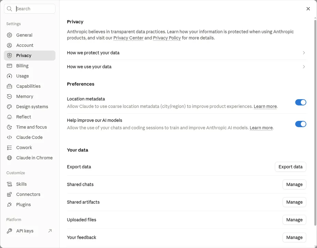The image size is (317, 248).
Task: Close the settings dialog
Action: [308, 9]
